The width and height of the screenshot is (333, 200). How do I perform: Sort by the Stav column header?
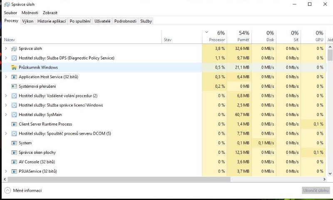point(168,40)
